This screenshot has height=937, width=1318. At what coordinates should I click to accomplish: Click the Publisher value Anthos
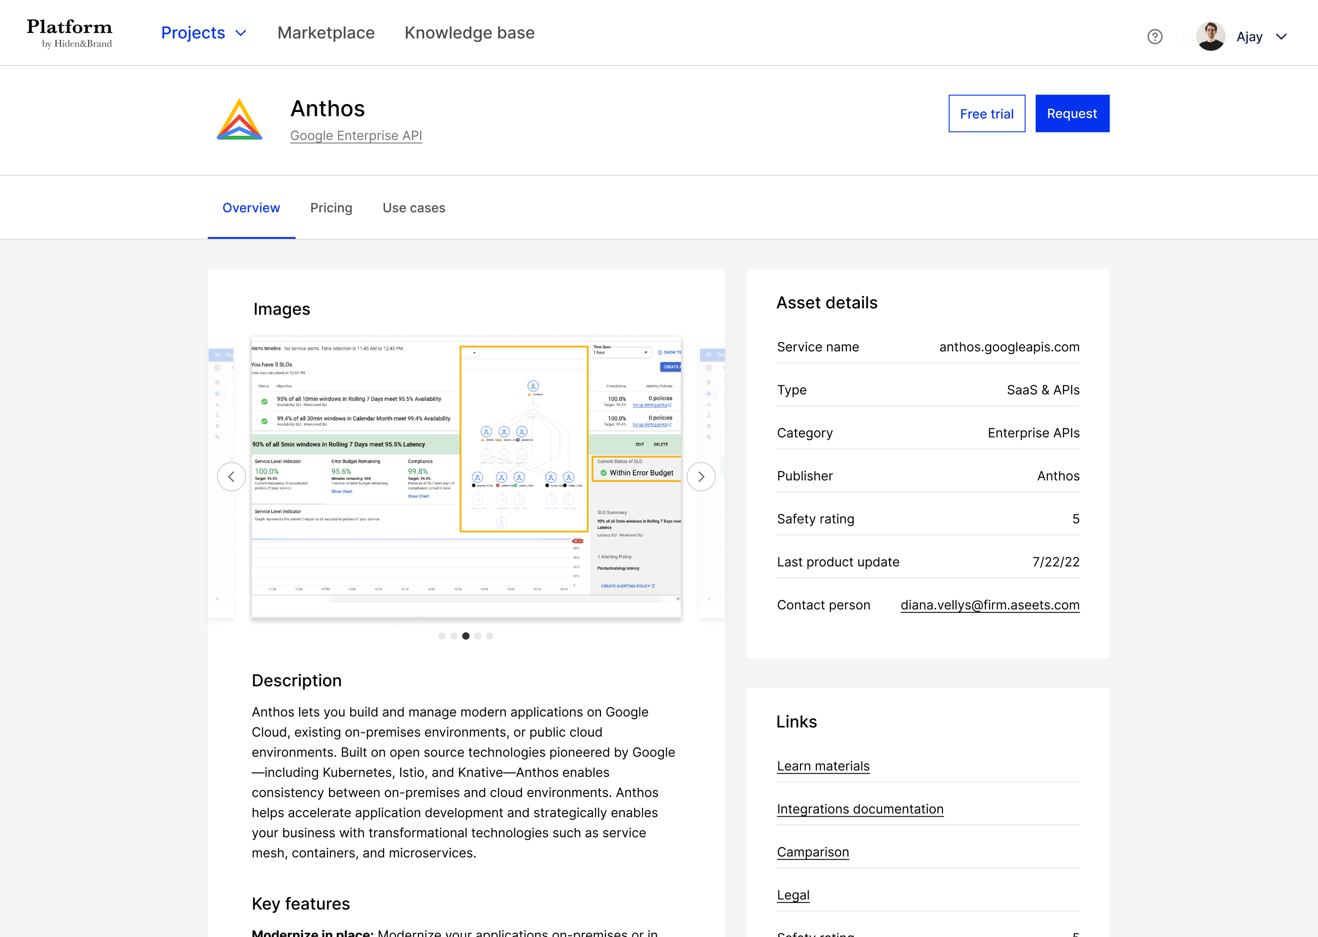pyautogui.click(x=1058, y=476)
